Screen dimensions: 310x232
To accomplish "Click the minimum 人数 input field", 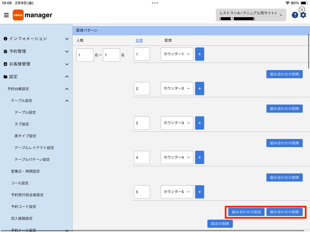I will [x=85, y=55].
